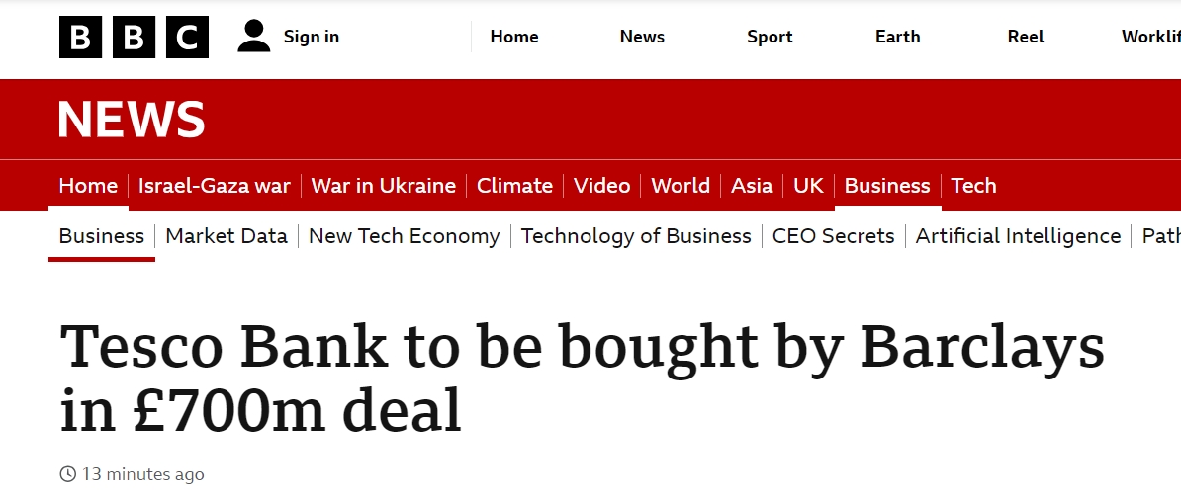Click the Sign in user icon
Screen dimensions: 1181x504
tap(254, 37)
